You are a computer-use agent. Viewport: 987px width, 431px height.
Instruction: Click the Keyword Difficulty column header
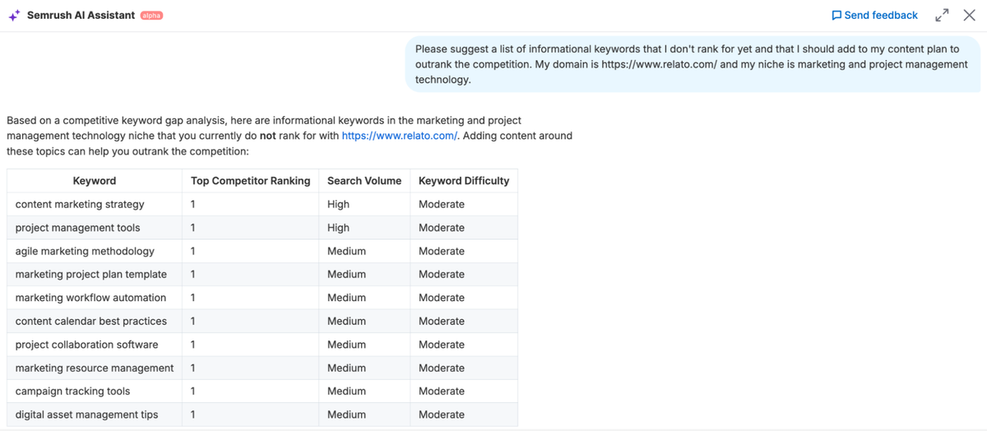pyautogui.click(x=463, y=181)
